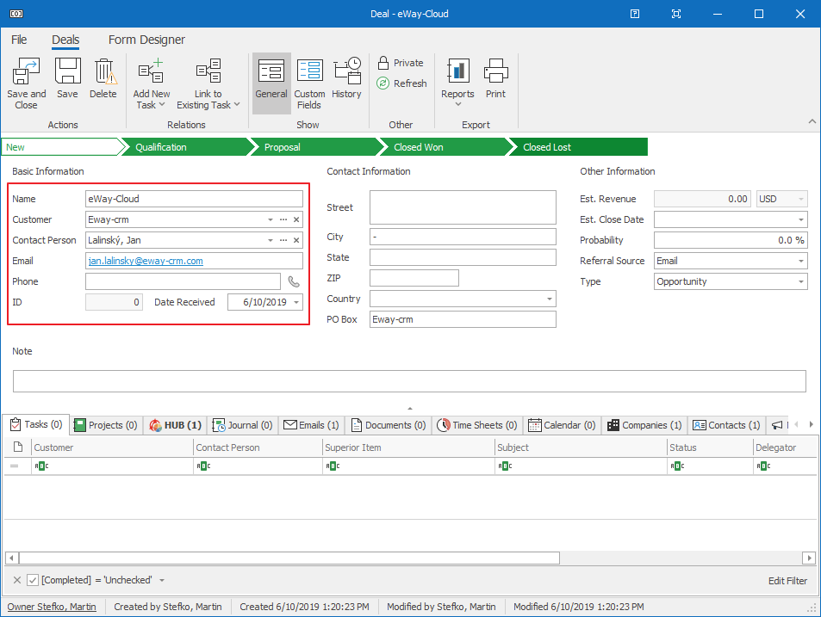
Task: Click the phone dial icon next to Phone
Action: pos(295,282)
